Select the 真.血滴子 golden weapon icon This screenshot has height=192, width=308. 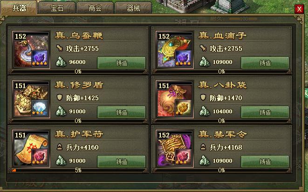175,50
